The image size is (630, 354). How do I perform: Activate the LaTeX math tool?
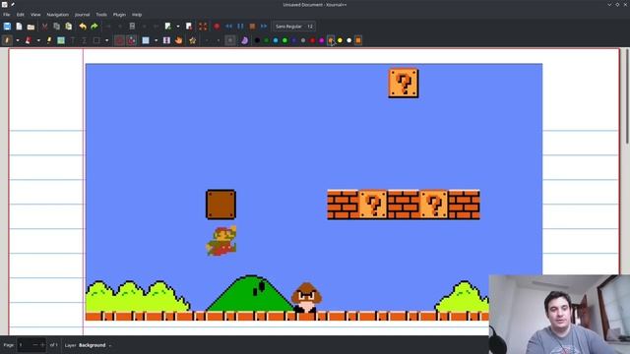85,40
